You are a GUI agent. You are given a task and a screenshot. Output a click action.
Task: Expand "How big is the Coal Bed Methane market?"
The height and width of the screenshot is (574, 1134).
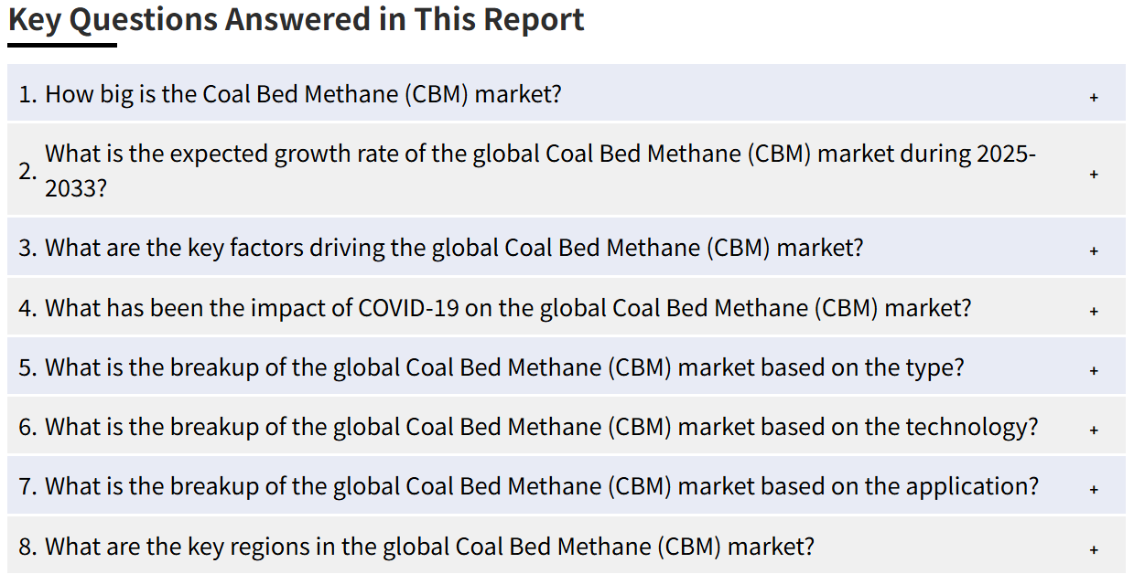point(303,94)
